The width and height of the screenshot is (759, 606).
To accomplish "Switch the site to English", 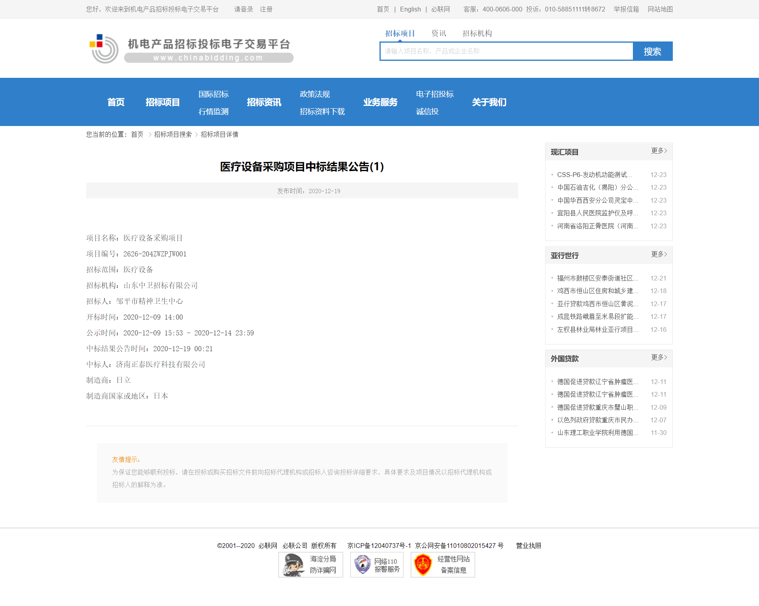I will pos(410,9).
